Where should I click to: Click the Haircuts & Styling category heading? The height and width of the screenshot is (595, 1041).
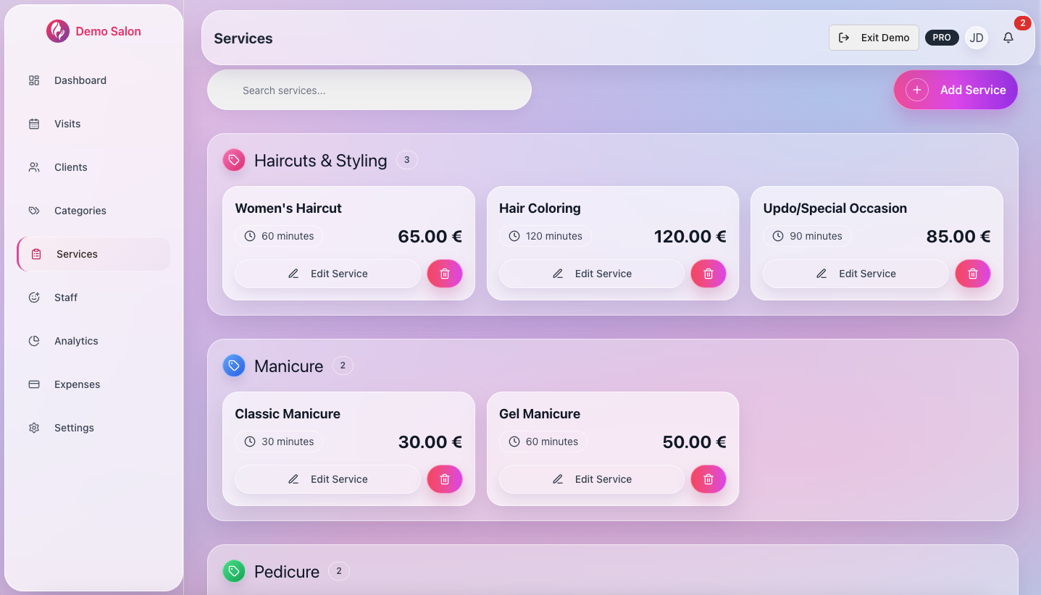coord(321,161)
